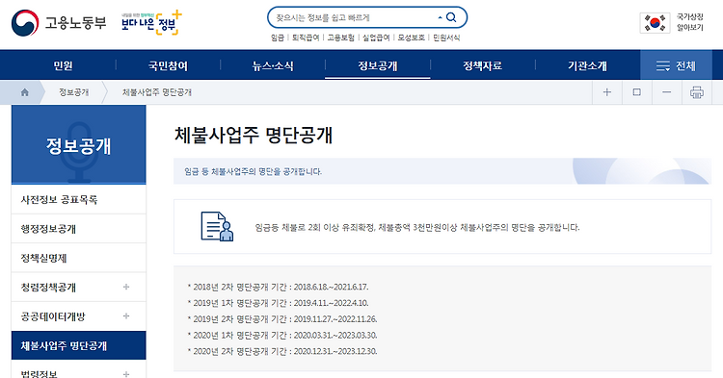
Task: Open the 뉴스·소식 main menu
Action: (x=273, y=65)
